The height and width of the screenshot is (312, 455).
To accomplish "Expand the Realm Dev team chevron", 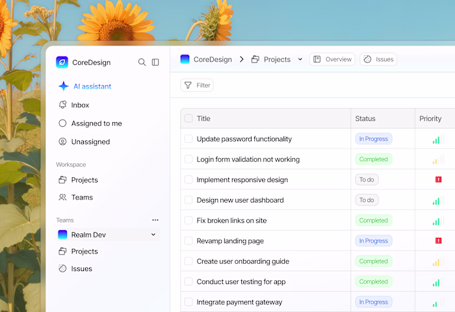I will coord(153,234).
